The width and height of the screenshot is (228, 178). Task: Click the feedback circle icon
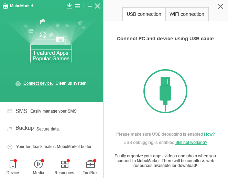pos(10,147)
